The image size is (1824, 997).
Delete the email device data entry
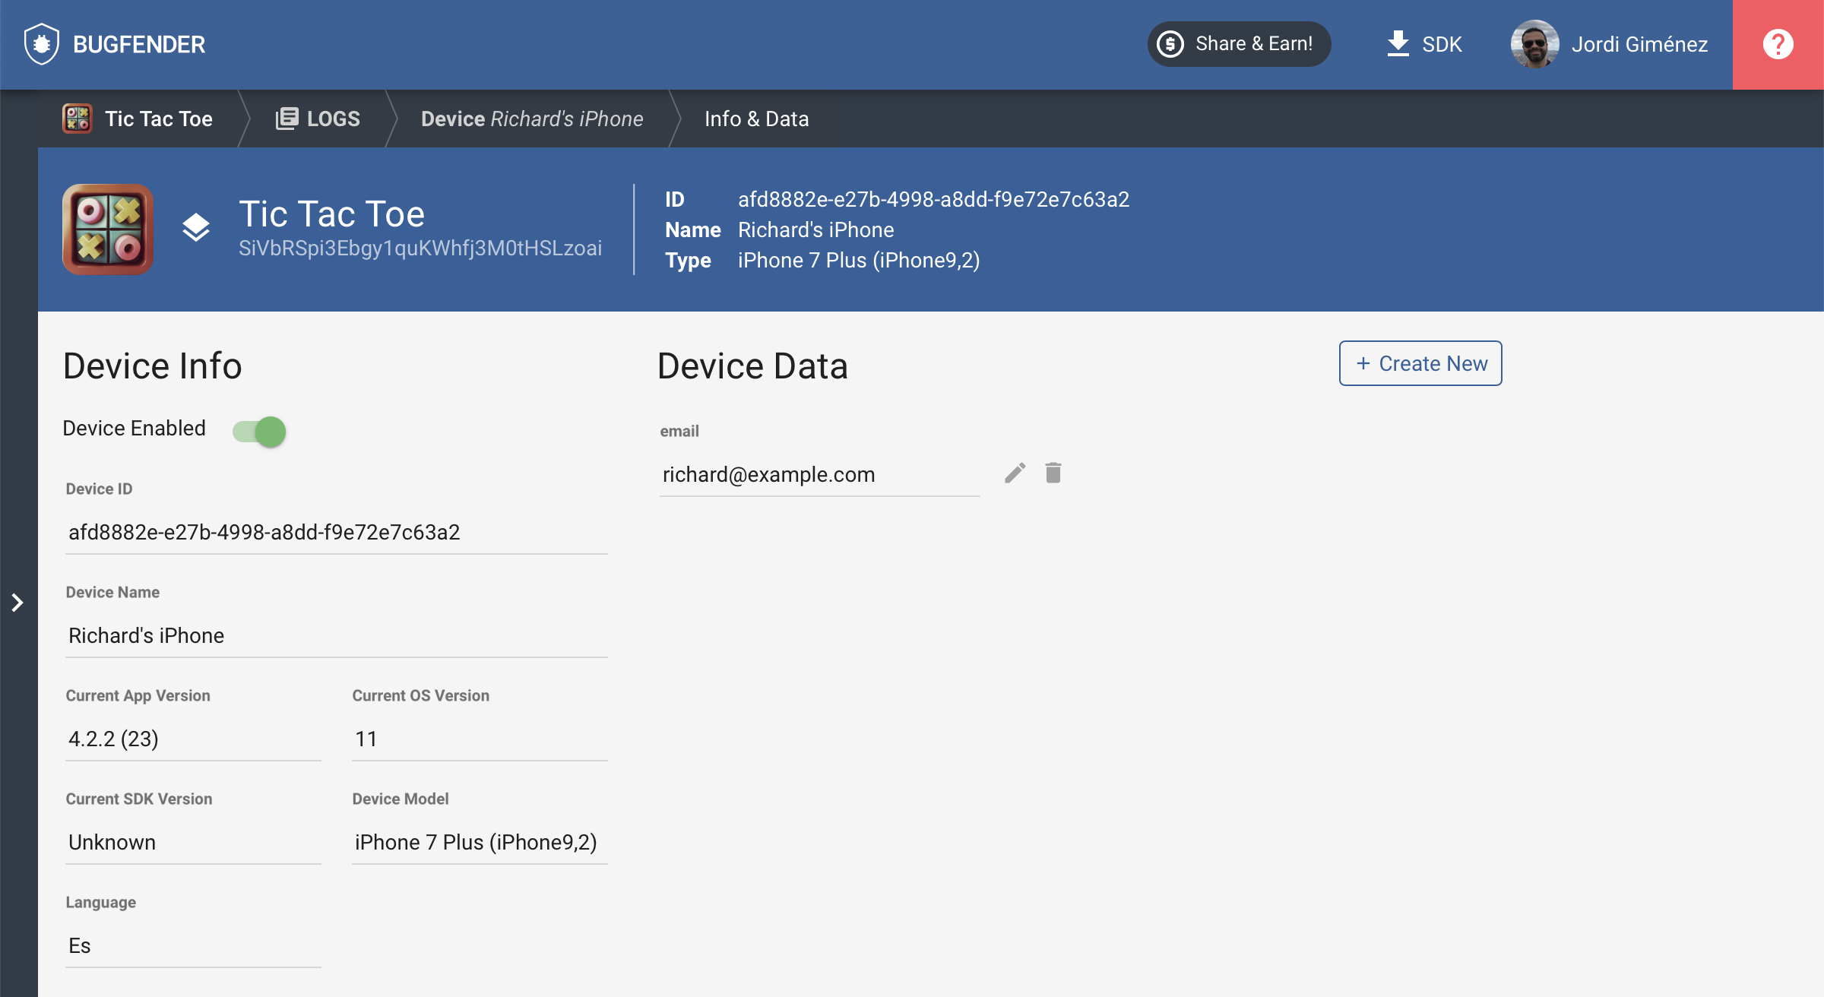[1053, 473]
